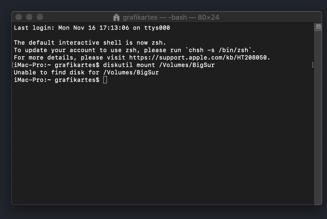Click the "ttys000" text on the first line

157,28
